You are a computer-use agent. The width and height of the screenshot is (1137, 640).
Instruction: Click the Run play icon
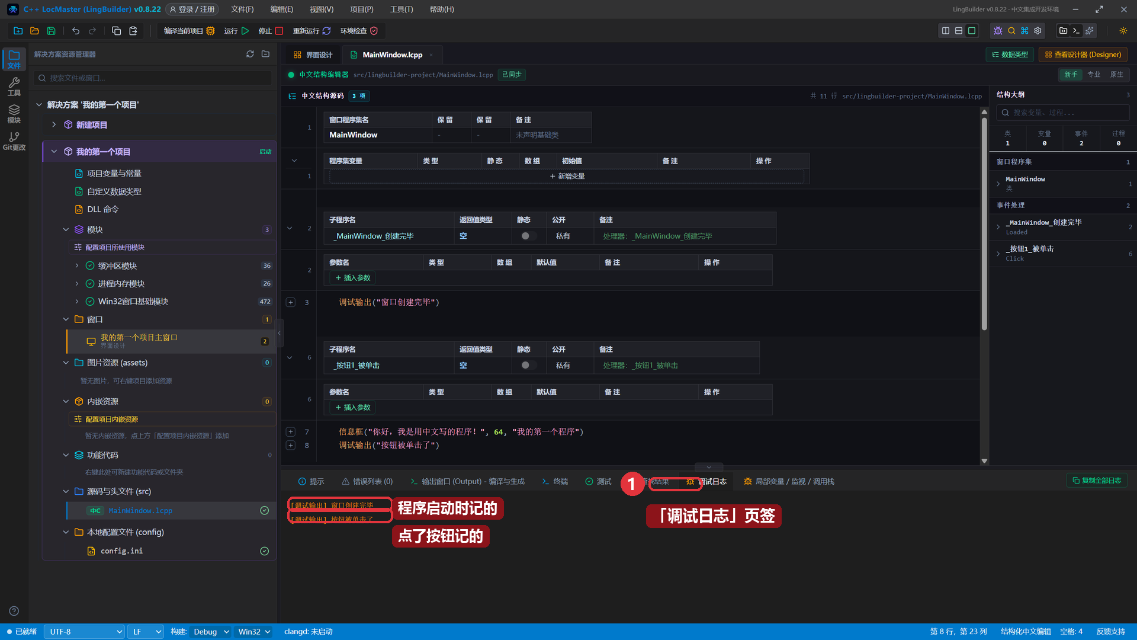click(x=245, y=31)
